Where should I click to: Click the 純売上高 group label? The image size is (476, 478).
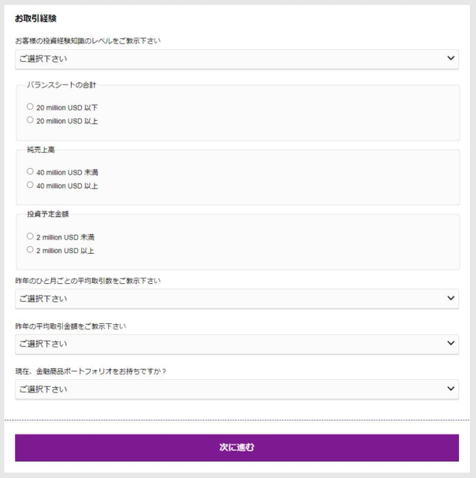[41, 150]
